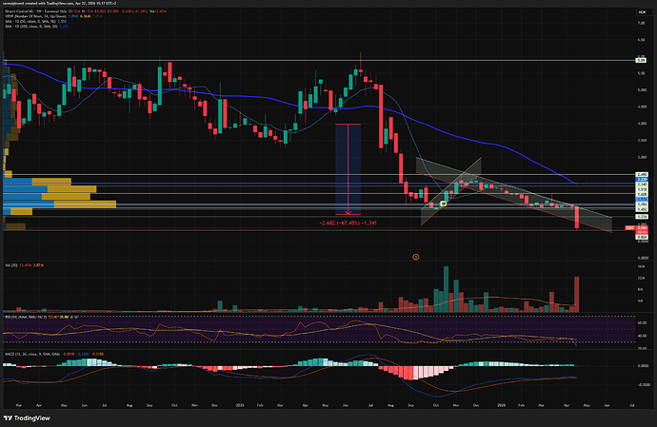This screenshot has height=427, width=657.
Task: Click the 2.490 horizontal line price label
Action: tap(642, 174)
